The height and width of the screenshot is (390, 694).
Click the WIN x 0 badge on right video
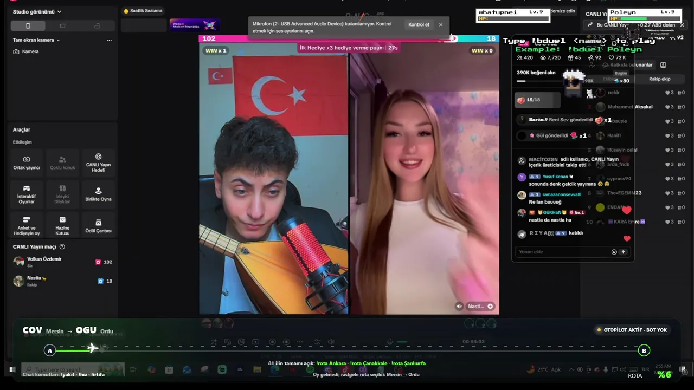(482, 51)
